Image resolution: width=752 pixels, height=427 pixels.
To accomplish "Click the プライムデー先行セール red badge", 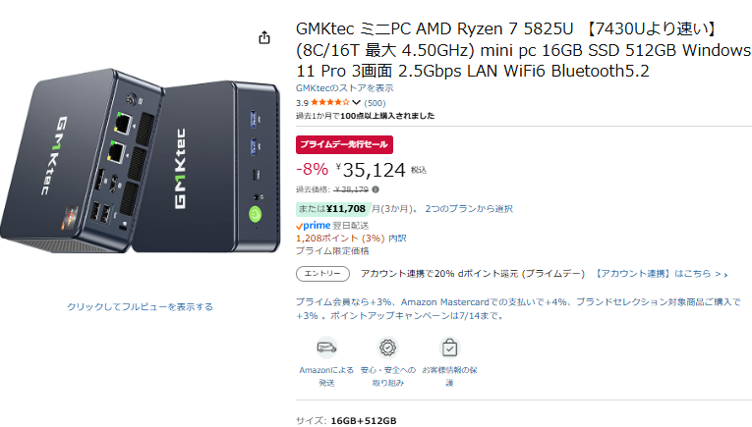I will click(344, 144).
